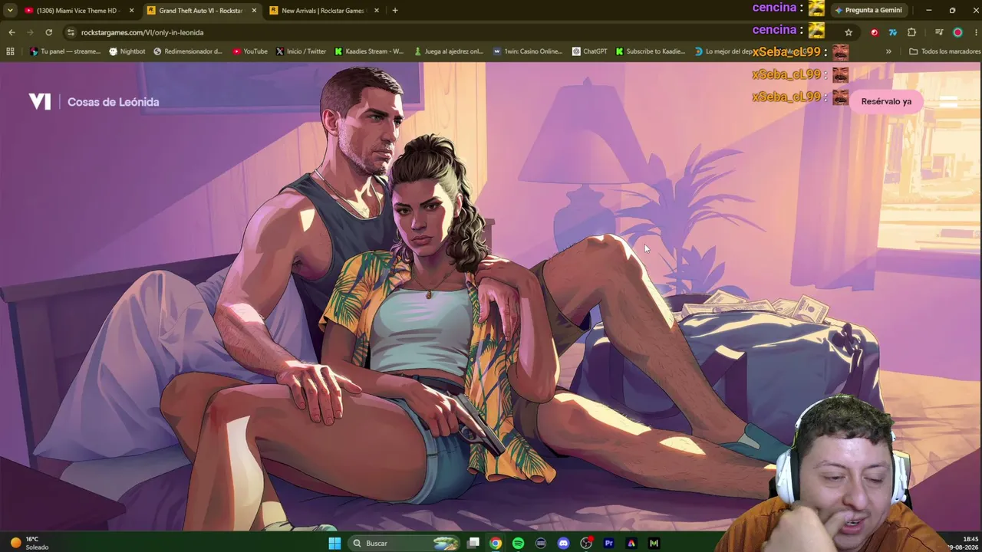
Task: Click the round keyboard-style taskbar icon
Action: click(541, 543)
